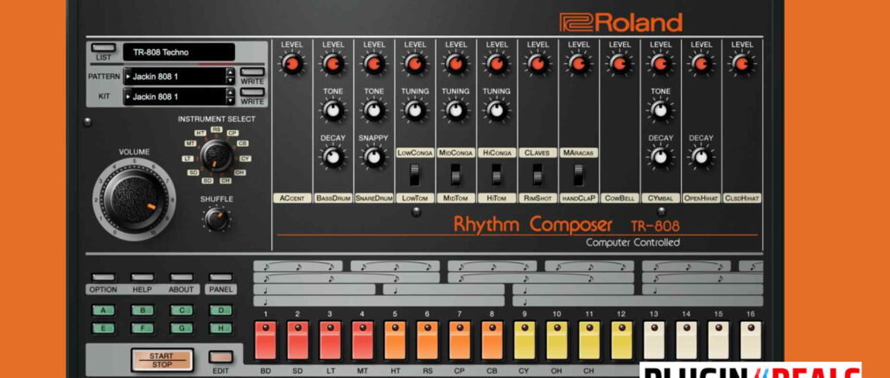890x378 pixels.
Task: Select pattern variation F button
Action: 143,328
